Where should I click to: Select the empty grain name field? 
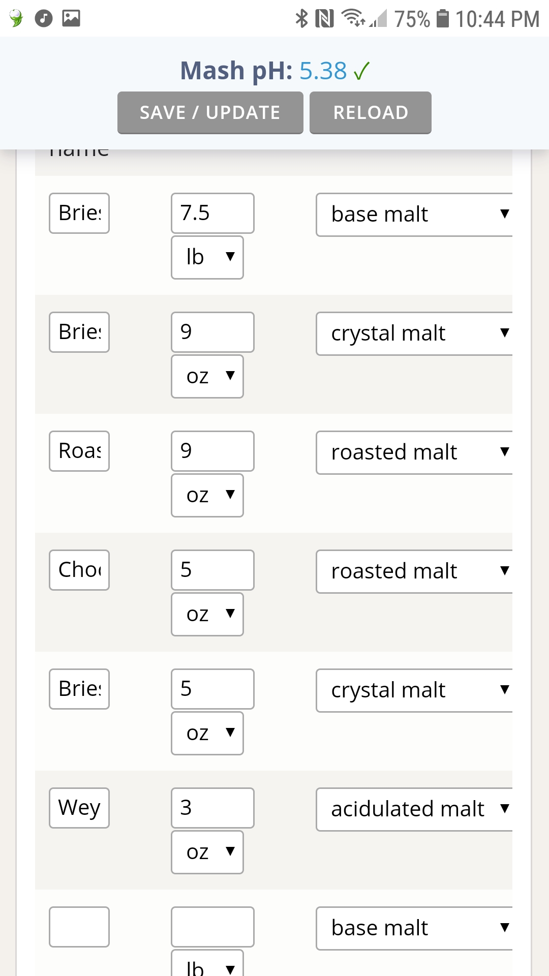[x=79, y=927]
